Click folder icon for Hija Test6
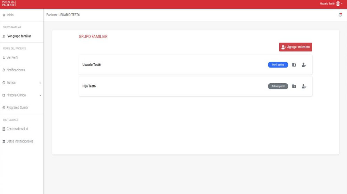 294,86
